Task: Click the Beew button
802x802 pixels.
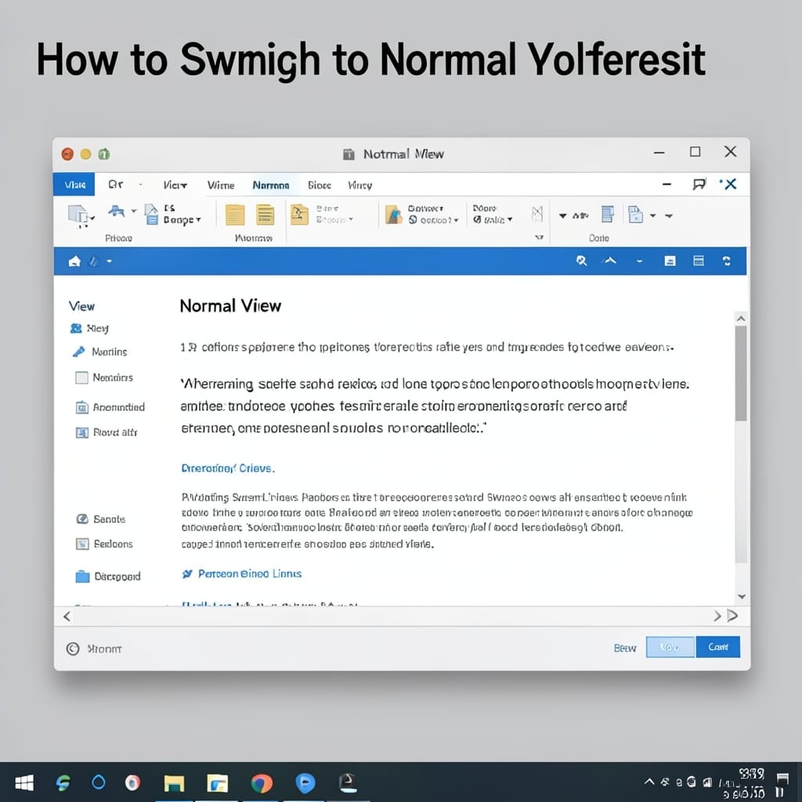Action: click(x=625, y=648)
